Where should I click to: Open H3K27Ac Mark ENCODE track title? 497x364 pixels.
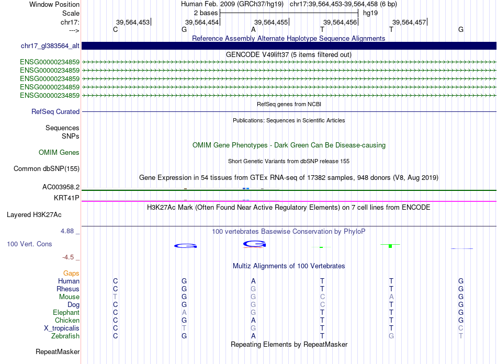point(288,208)
